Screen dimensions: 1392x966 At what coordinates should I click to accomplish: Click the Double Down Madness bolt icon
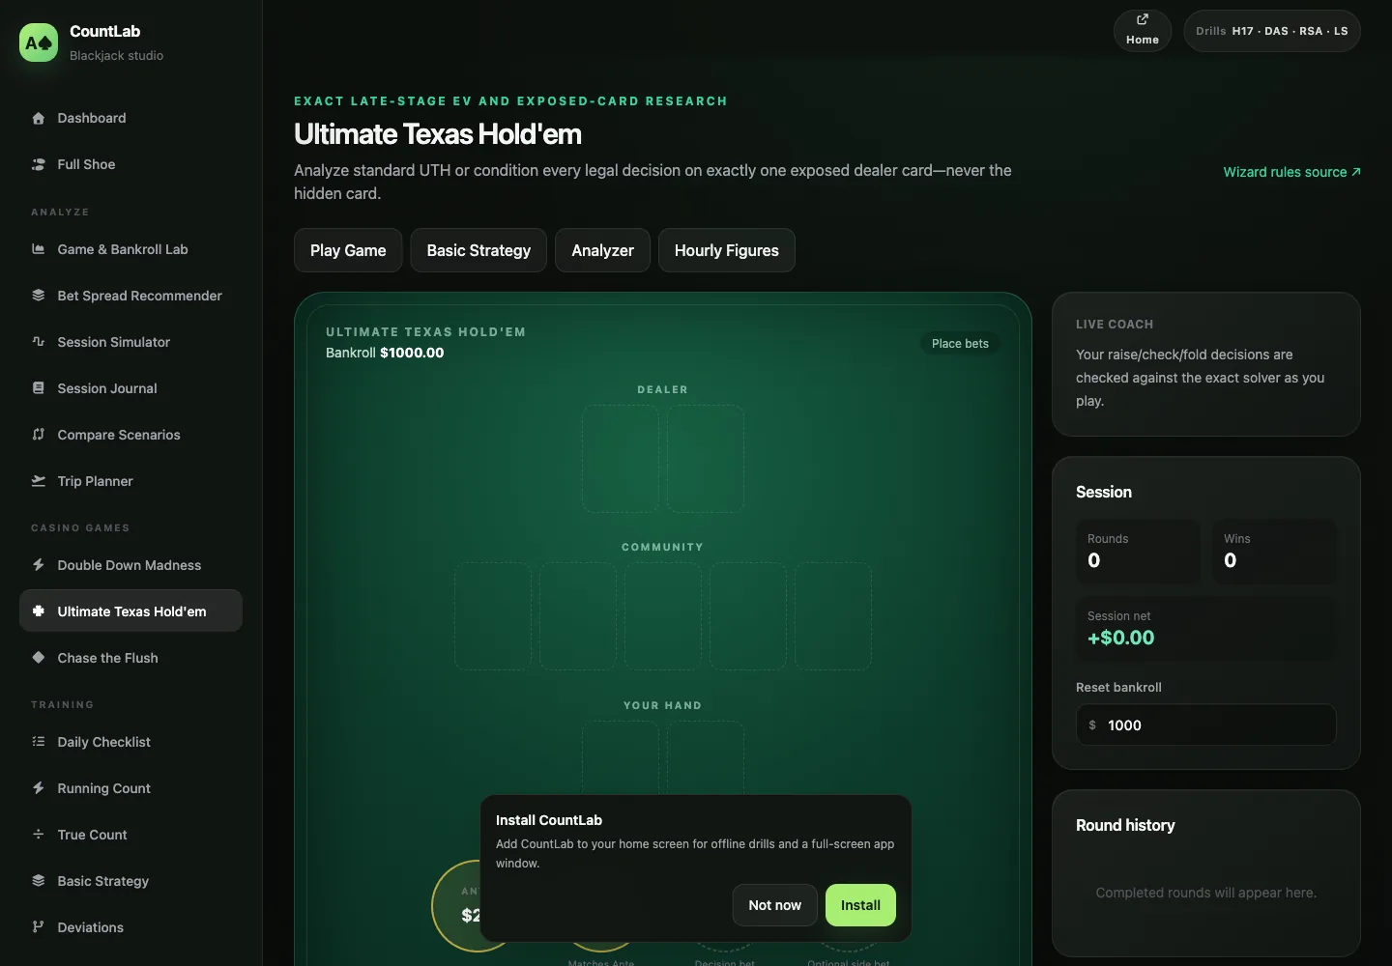coord(39,565)
